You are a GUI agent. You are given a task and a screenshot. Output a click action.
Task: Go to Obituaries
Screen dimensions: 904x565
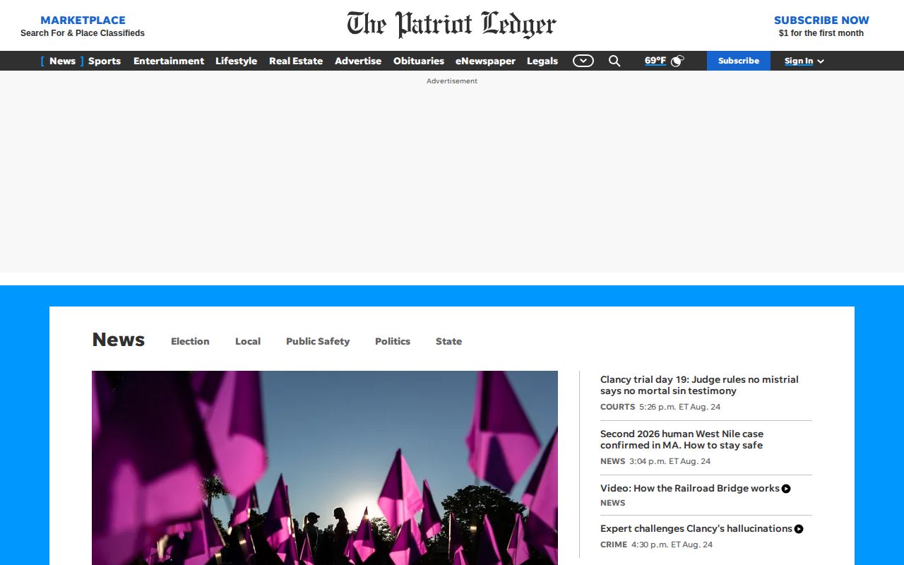point(419,61)
